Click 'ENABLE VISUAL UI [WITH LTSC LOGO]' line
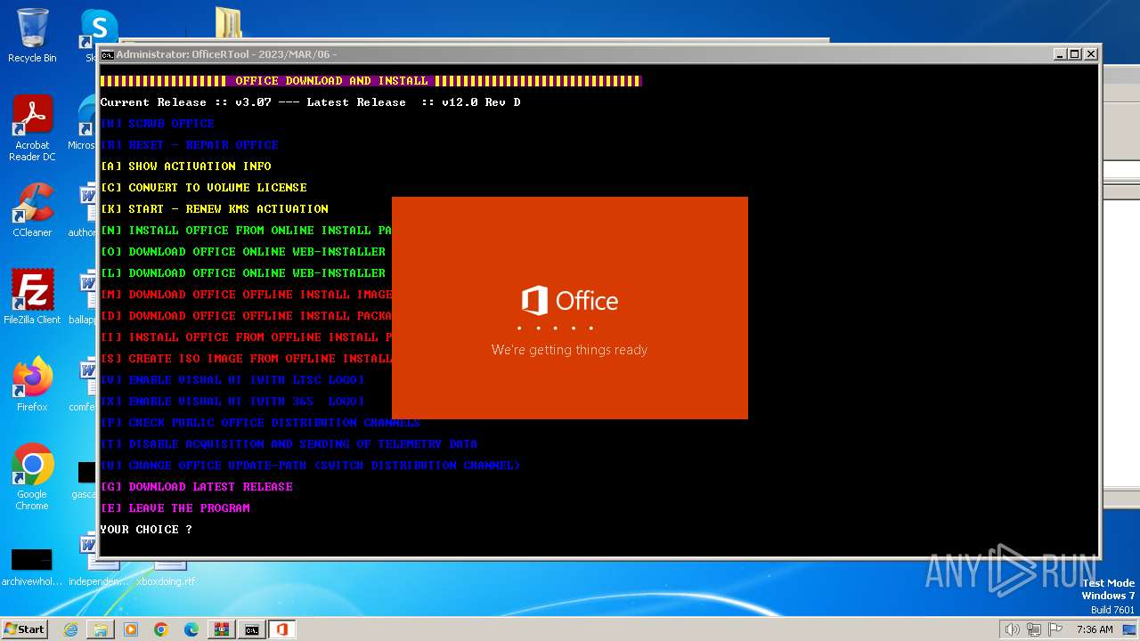1140x641 pixels. [232, 380]
